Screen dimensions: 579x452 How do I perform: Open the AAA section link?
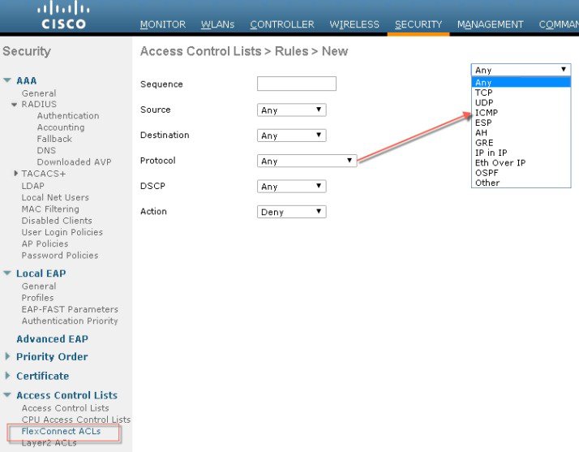(26, 80)
